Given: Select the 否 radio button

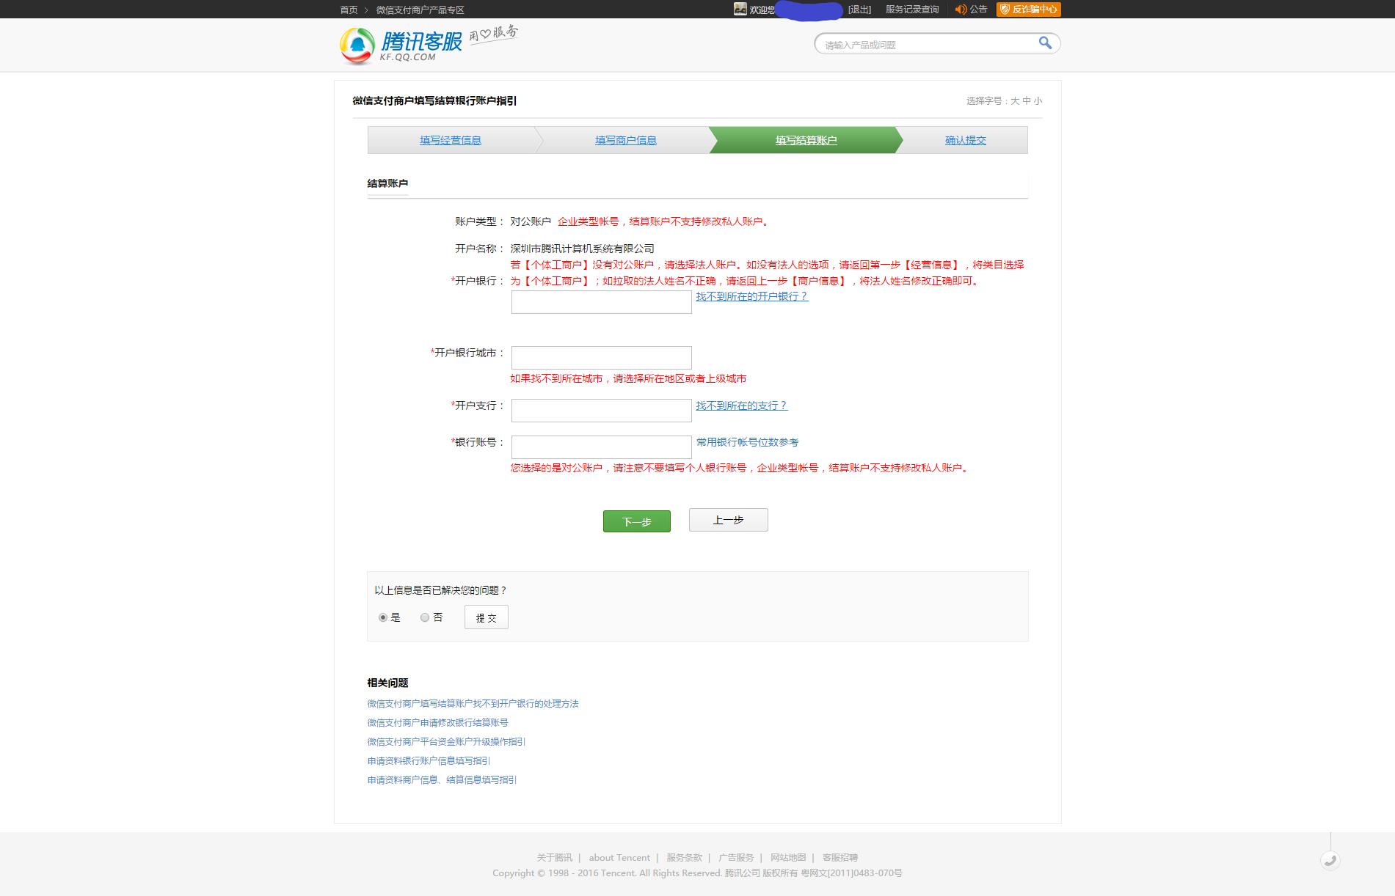Looking at the screenshot, I should (423, 618).
